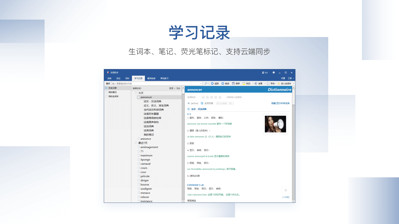Click the page icon beside 历史记录
The height and width of the screenshot is (224, 399).
click(106, 88)
